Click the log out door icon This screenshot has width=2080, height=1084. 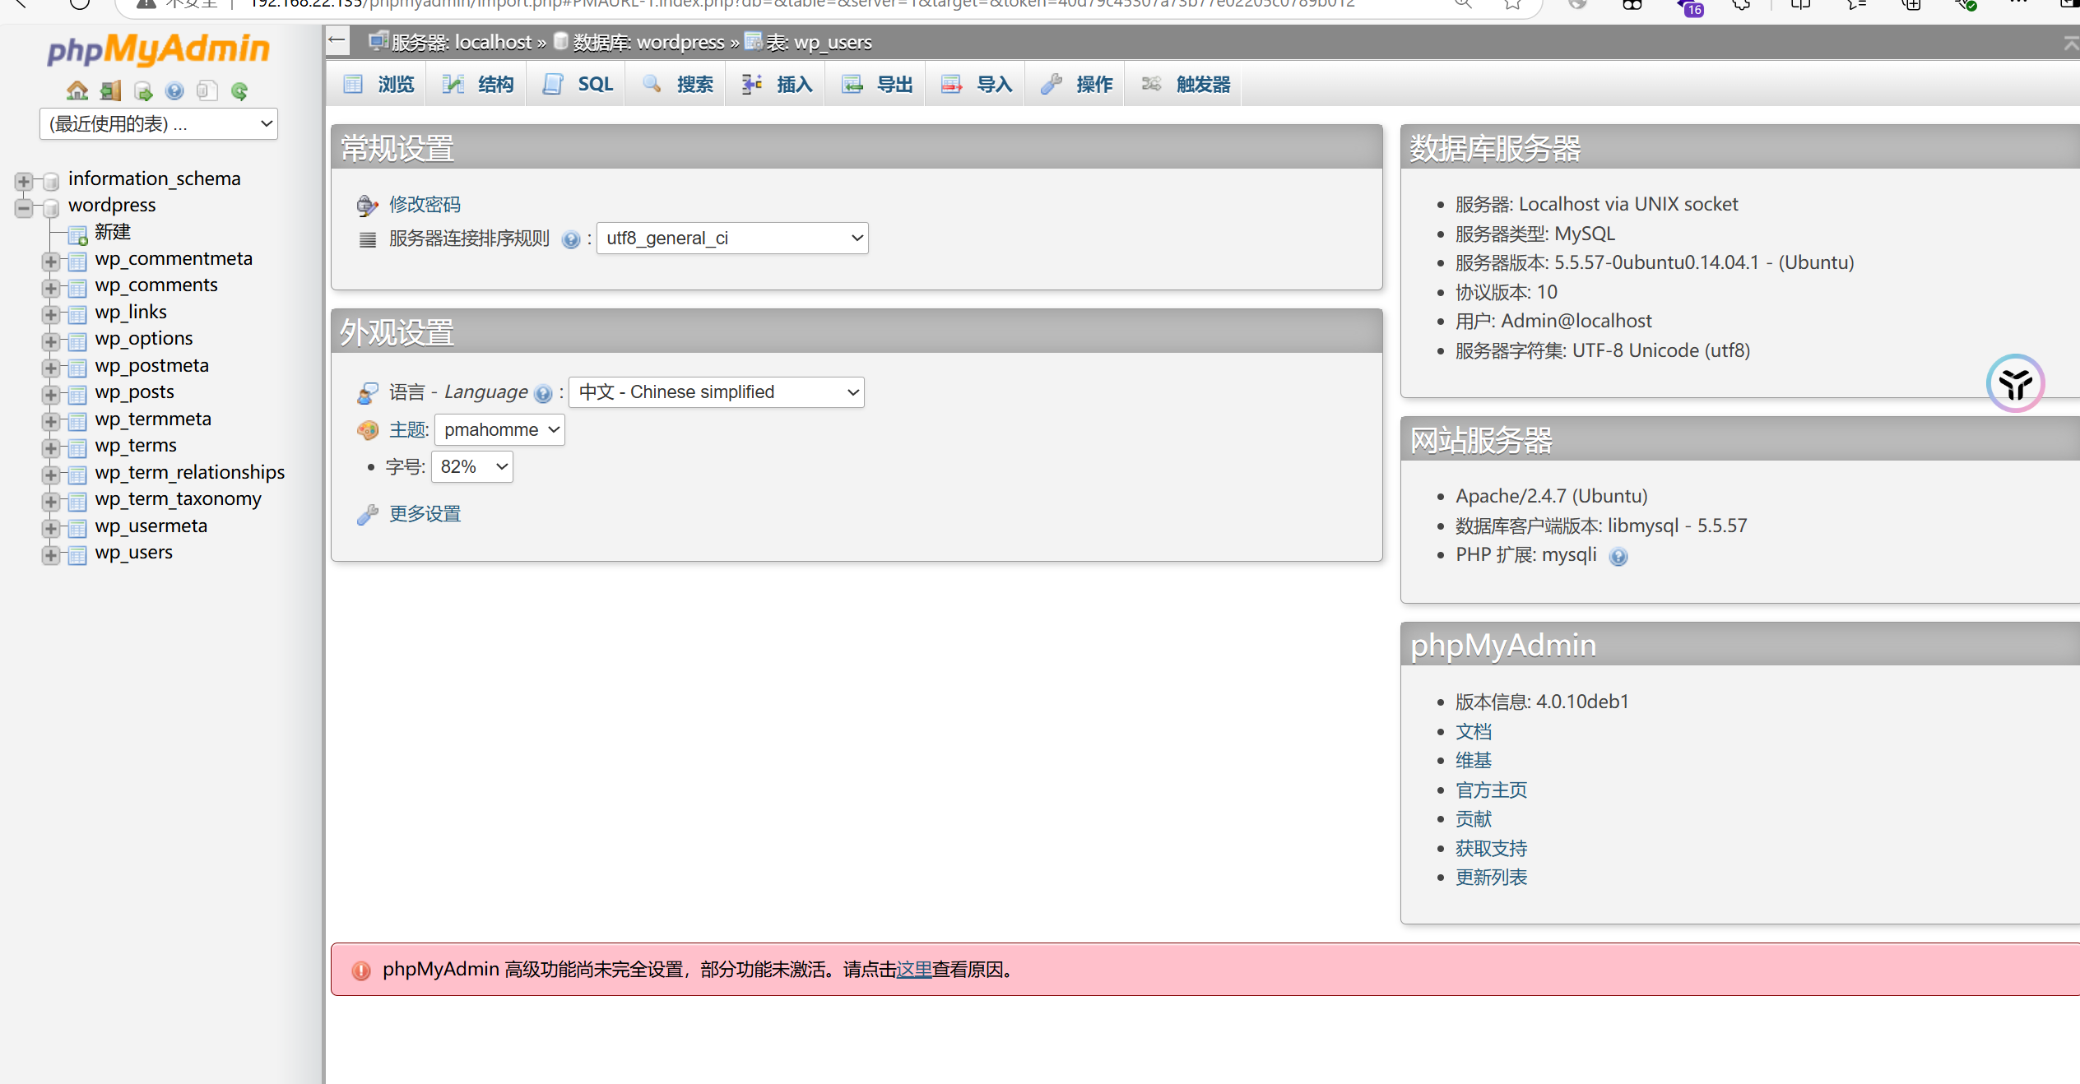[x=110, y=90]
